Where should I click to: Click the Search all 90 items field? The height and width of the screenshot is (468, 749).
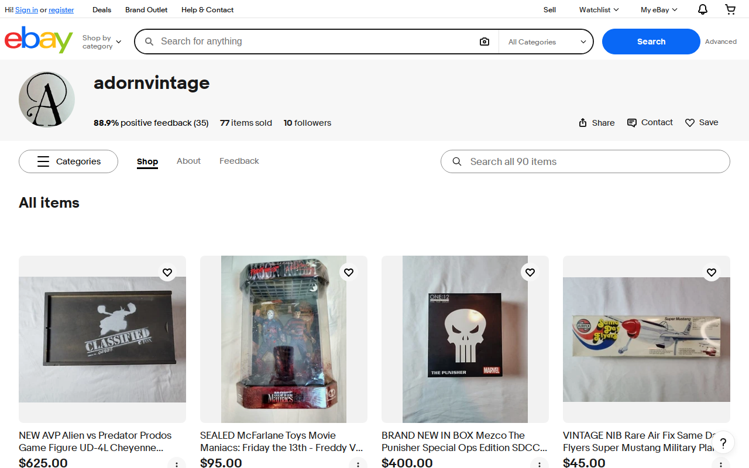click(x=585, y=161)
